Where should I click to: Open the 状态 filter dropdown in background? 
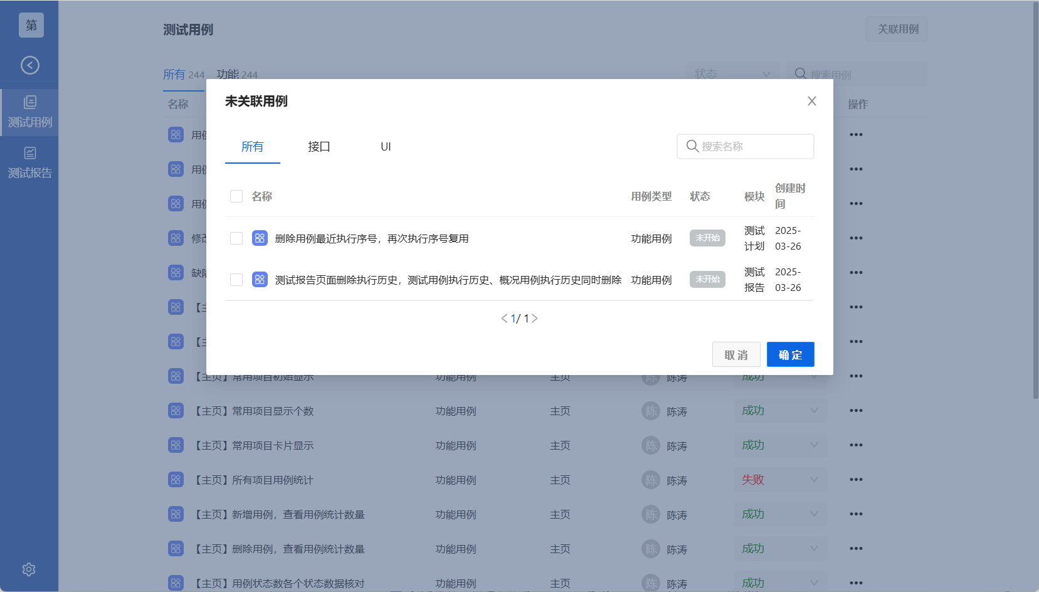point(732,74)
